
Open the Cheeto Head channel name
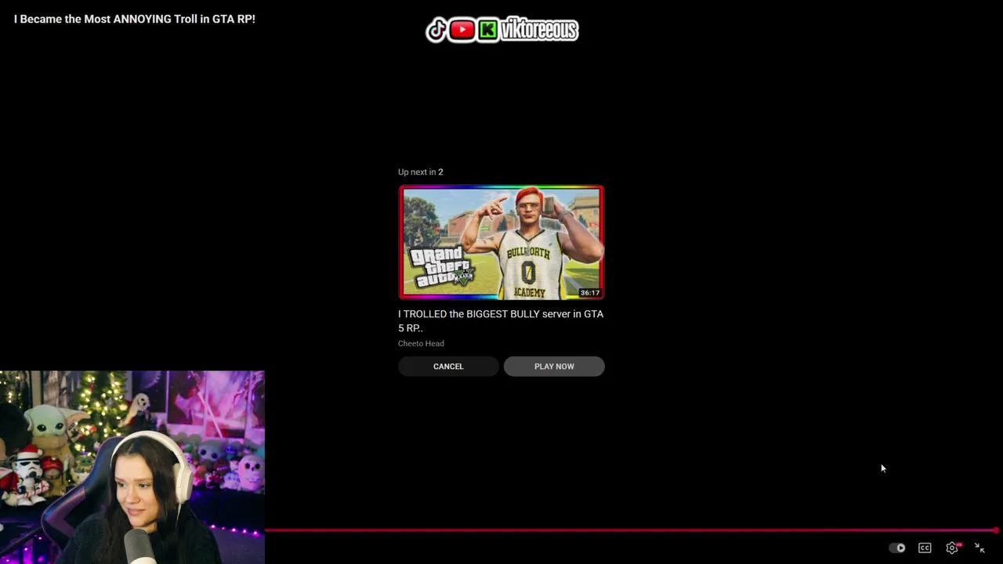(421, 343)
